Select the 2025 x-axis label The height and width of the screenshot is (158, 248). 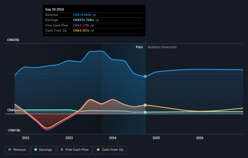156,138
